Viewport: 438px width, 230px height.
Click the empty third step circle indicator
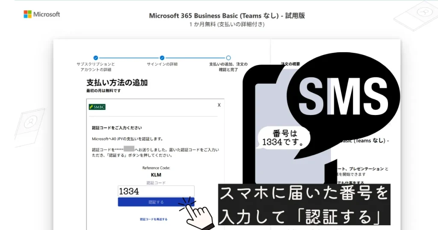coord(228,58)
